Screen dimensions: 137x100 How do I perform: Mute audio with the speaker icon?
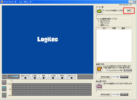tap(4, 77)
